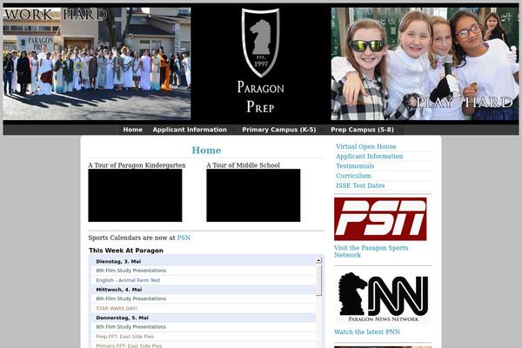522x348 pixels.
Task: Open STAR WARS DAY! event
Action: click(x=117, y=308)
